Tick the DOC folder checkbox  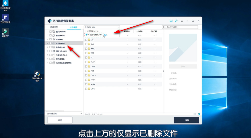86,89
